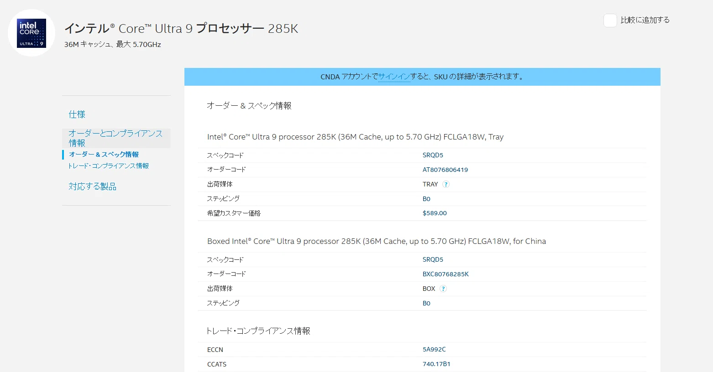713x372 pixels.
Task: Open the help icon next to BOX
Action: [443, 289]
